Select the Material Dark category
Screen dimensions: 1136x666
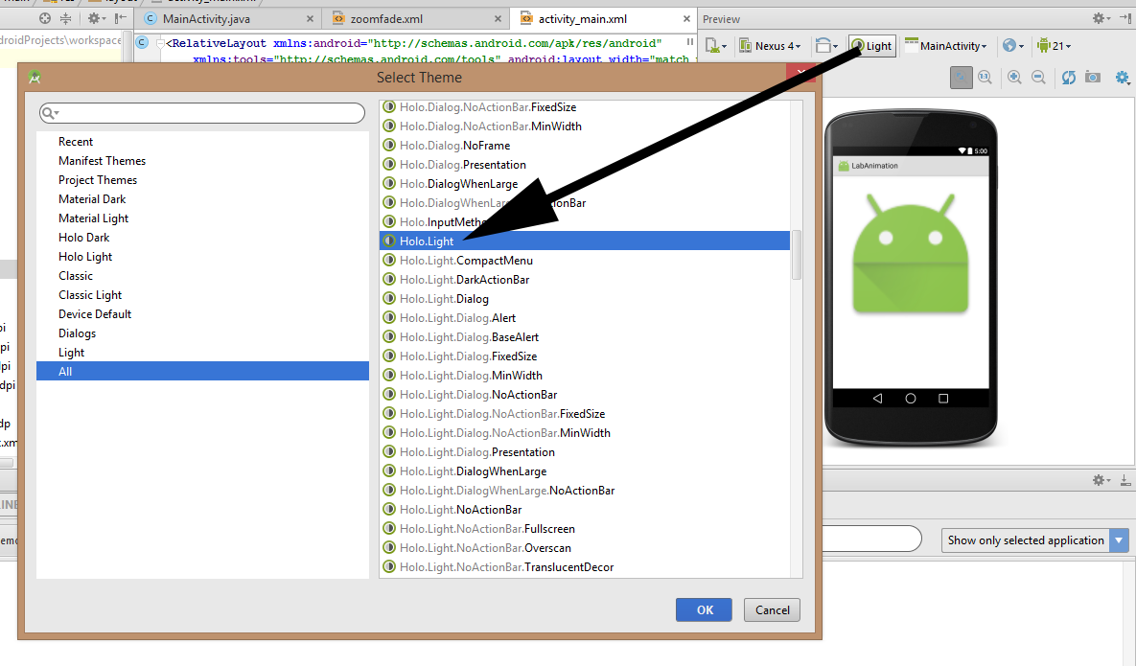click(202, 199)
